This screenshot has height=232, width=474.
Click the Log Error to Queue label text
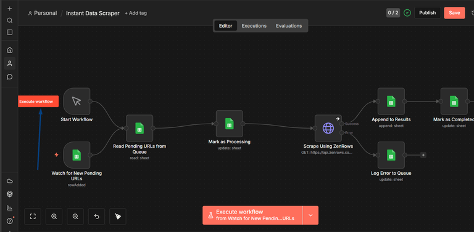click(x=391, y=174)
